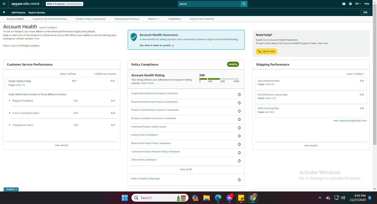Screen dimensions: 377x204
Task: Open the settings gear icon
Action: [x=350, y=4]
